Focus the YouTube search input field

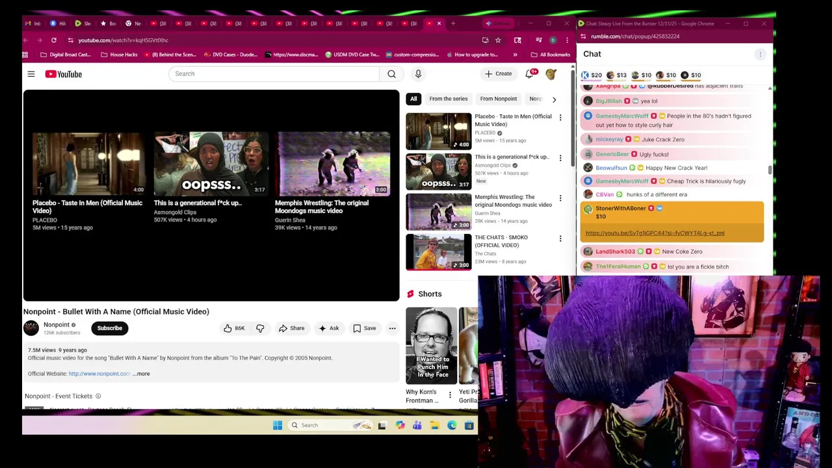click(274, 74)
